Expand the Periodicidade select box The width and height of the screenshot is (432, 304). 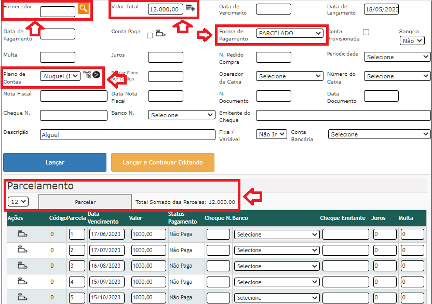(x=397, y=57)
